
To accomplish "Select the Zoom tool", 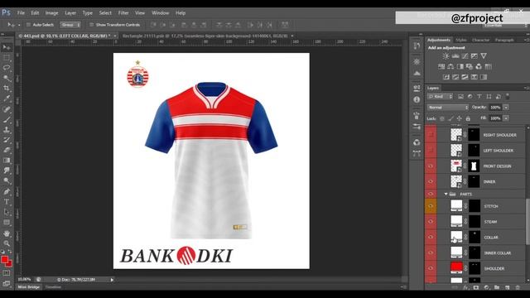I will pyautogui.click(x=7, y=243).
